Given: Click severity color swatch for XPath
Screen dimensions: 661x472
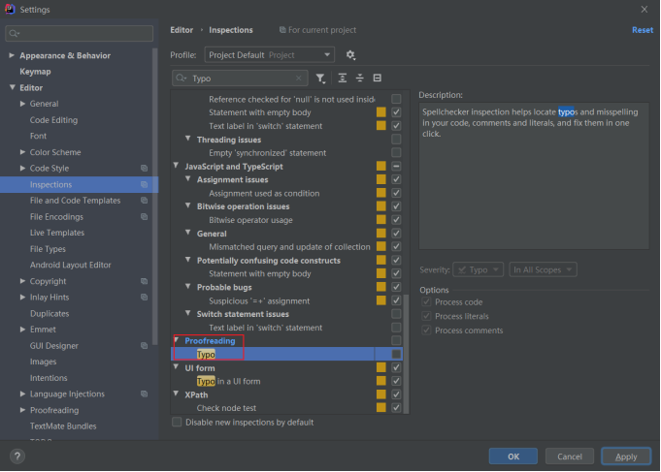Looking at the screenshot, I should (x=381, y=394).
